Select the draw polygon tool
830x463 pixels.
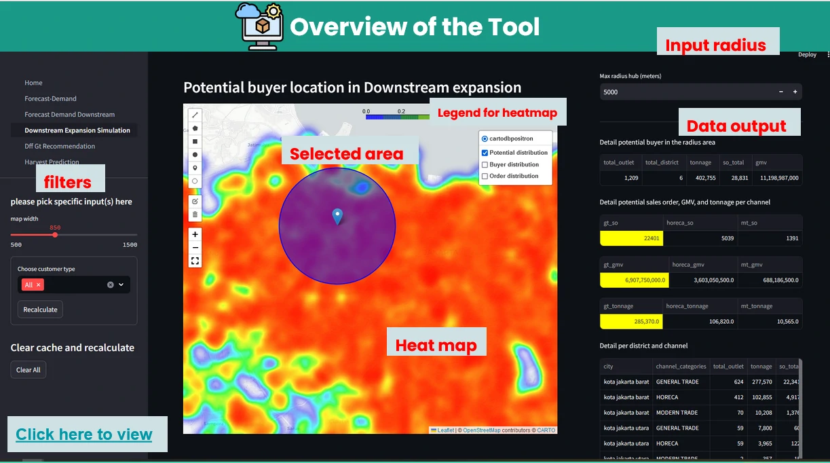coord(195,128)
